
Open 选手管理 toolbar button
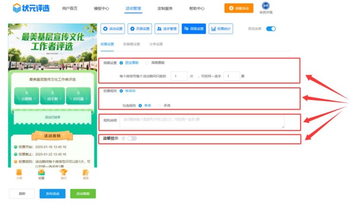tap(167, 29)
